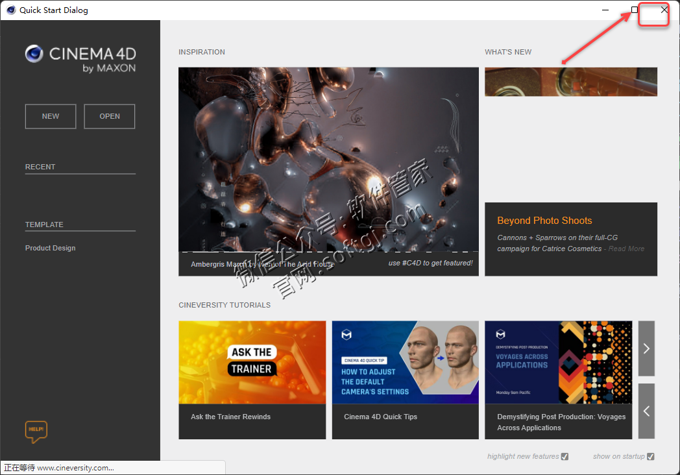Open the Ask the Trainer Rewinds tutorial
This screenshot has width=680, height=475.
click(252, 362)
